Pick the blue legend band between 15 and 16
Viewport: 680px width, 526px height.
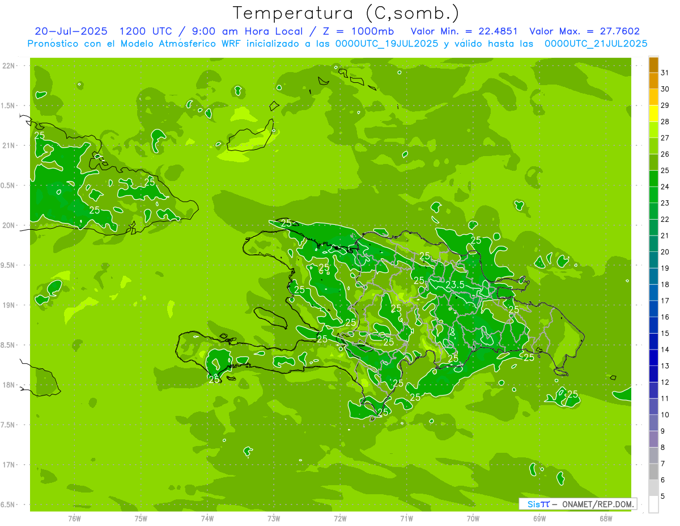[653, 325]
